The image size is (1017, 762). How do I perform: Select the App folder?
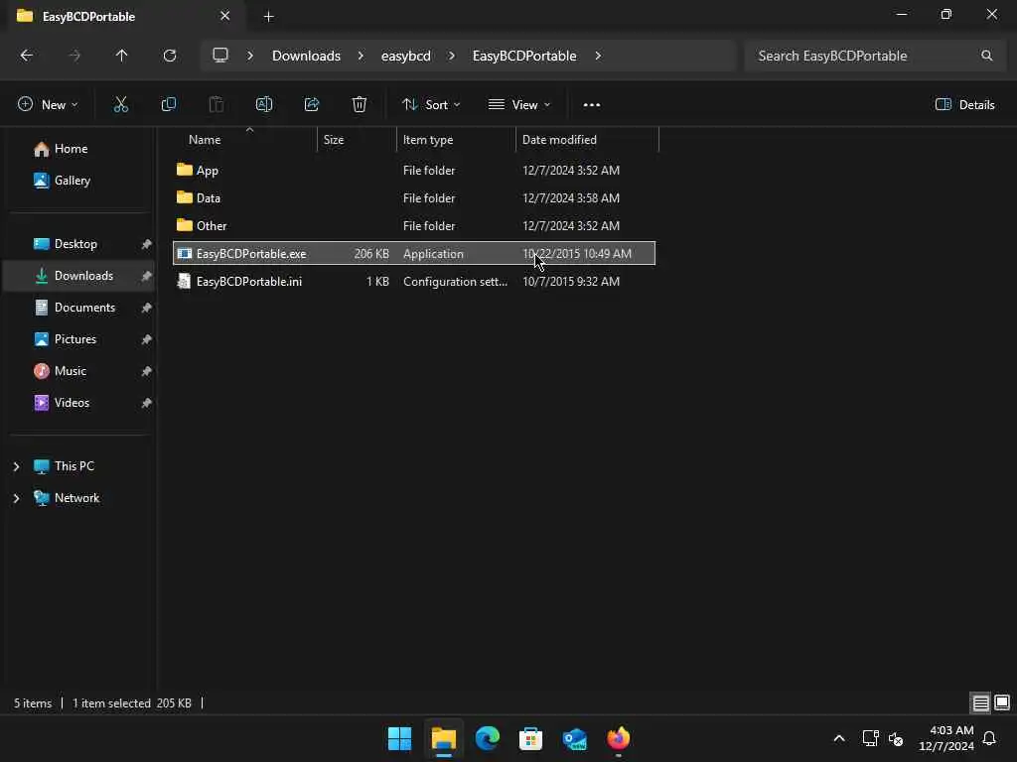(x=414, y=171)
